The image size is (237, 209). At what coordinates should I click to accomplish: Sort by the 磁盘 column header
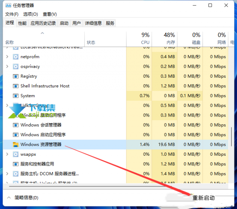coord(190,39)
